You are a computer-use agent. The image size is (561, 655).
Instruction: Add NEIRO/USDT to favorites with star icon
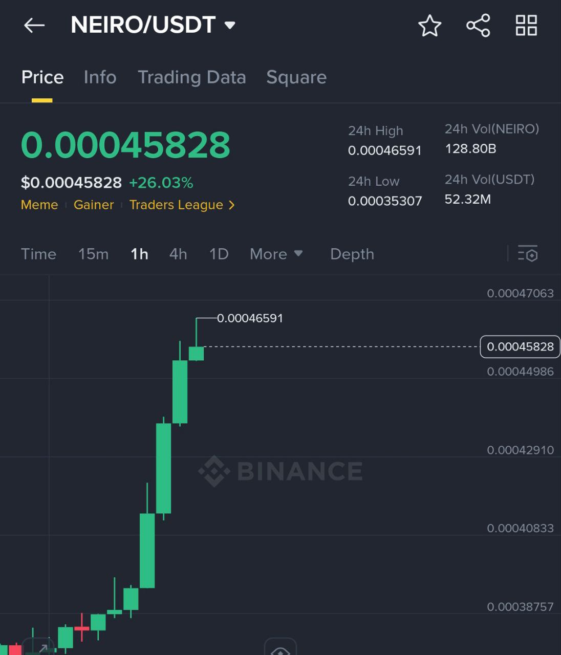[429, 26]
